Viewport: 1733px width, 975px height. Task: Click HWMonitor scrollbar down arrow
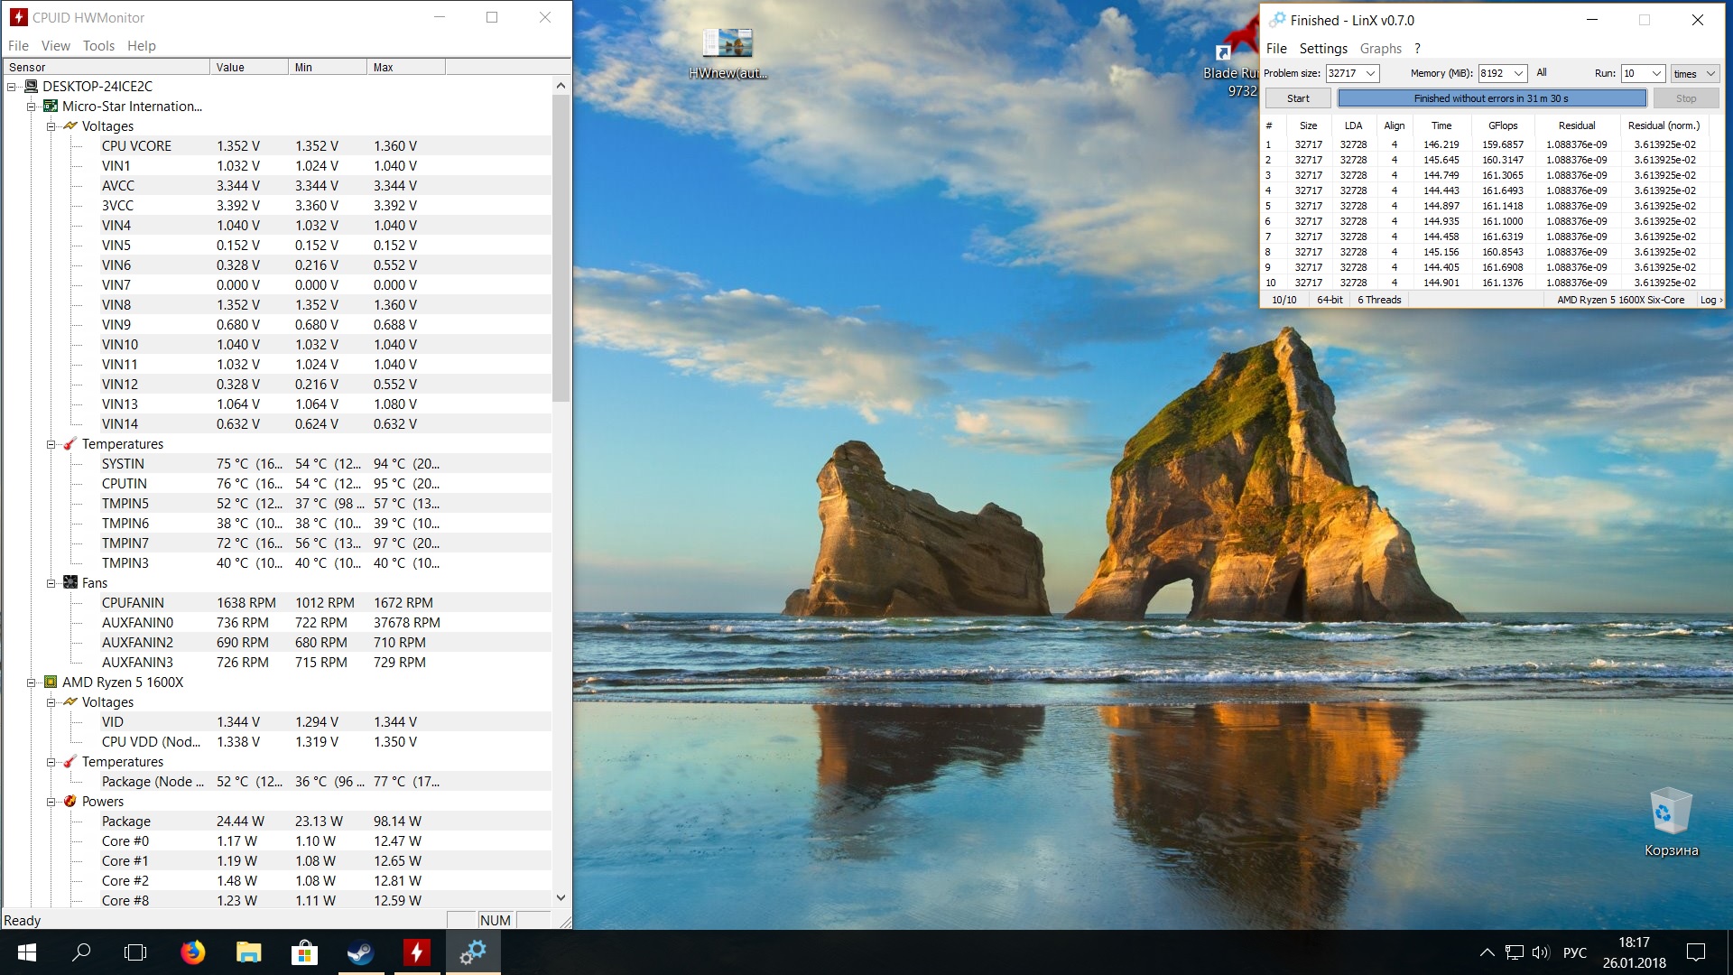point(561,897)
